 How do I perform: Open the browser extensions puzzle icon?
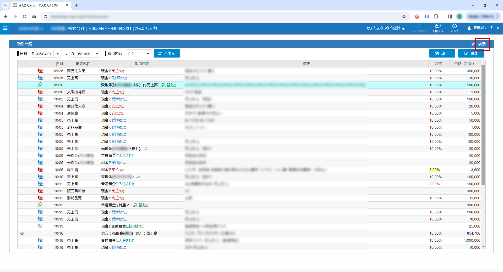[436, 16]
